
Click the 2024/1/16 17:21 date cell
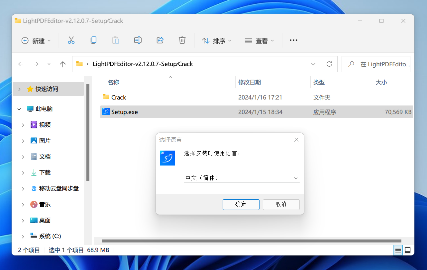pyautogui.click(x=260, y=98)
